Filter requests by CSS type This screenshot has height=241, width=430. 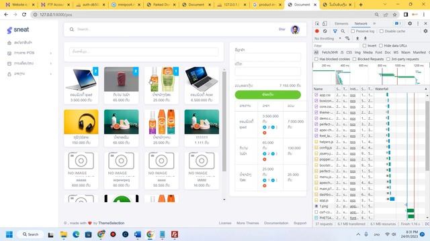[349, 52]
